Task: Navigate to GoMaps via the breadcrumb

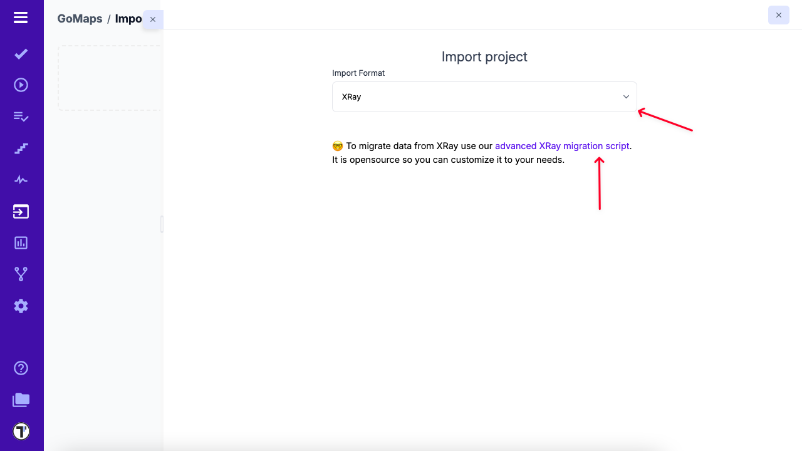Action: tap(80, 19)
